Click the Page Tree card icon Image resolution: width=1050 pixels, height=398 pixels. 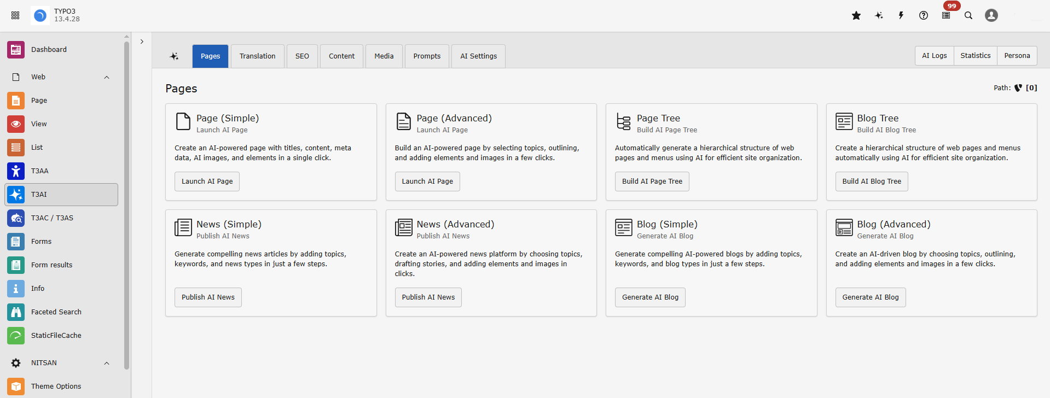tap(624, 121)
